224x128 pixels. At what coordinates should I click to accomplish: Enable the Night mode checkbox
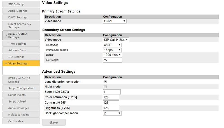pyautogui.click(x=105, y=87)
